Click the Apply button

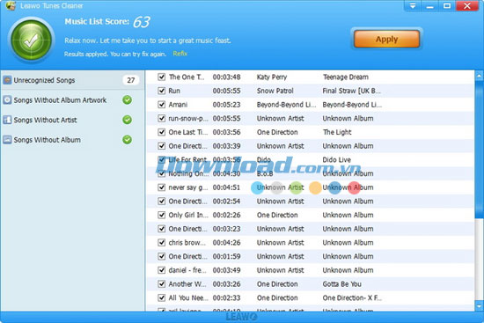(387, 39)
